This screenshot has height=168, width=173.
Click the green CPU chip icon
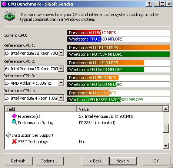[10, 16]
